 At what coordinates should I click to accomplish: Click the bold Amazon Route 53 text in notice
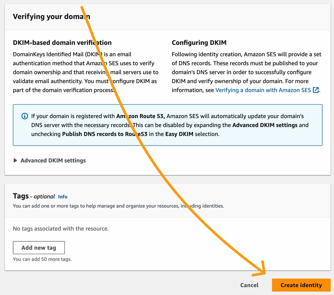click(x=140, y=116)
